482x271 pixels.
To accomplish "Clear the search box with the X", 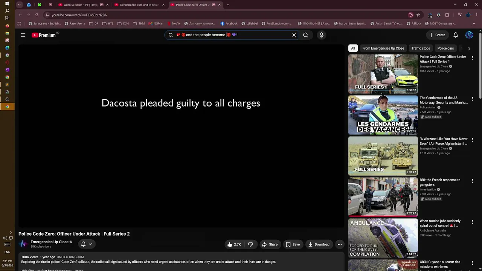I will pos(294,35).
